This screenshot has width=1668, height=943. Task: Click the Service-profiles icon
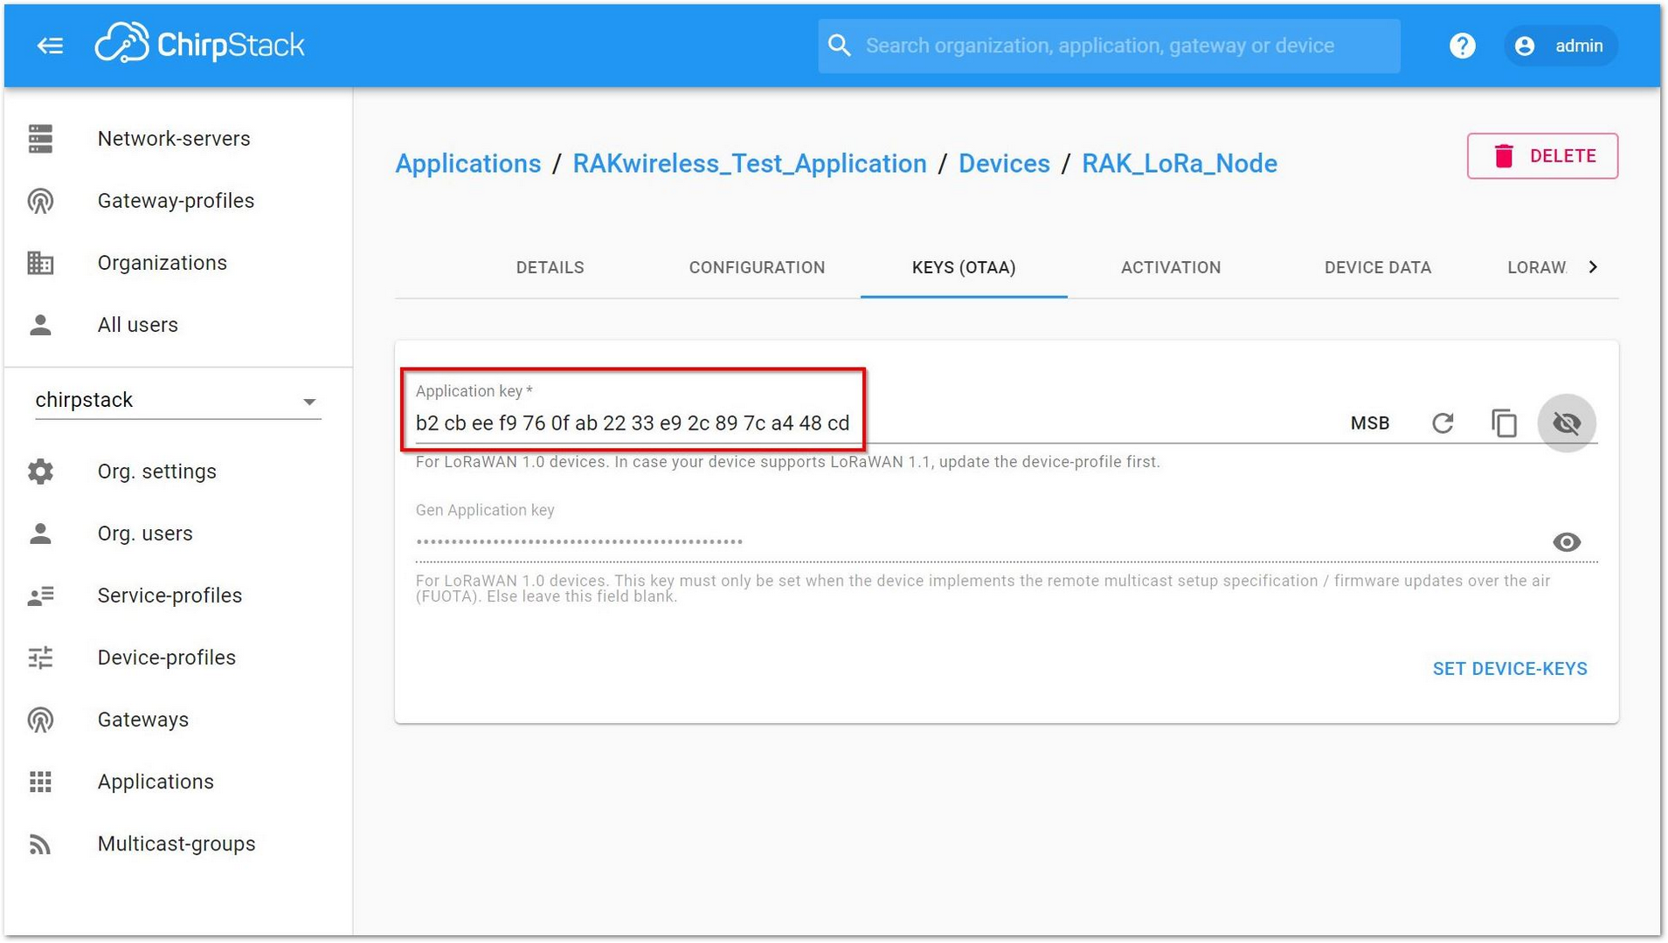pos(40,595)
